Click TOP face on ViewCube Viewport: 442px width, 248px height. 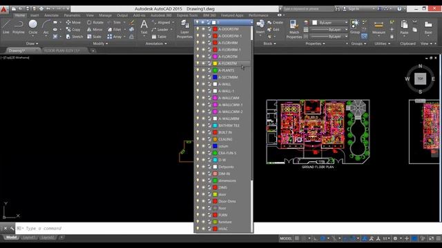click(420, 79)
